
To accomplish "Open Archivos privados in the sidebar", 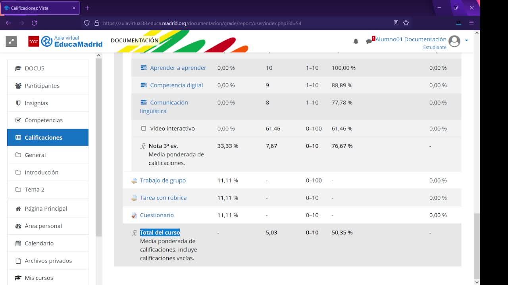I will (x=48, y=261).
